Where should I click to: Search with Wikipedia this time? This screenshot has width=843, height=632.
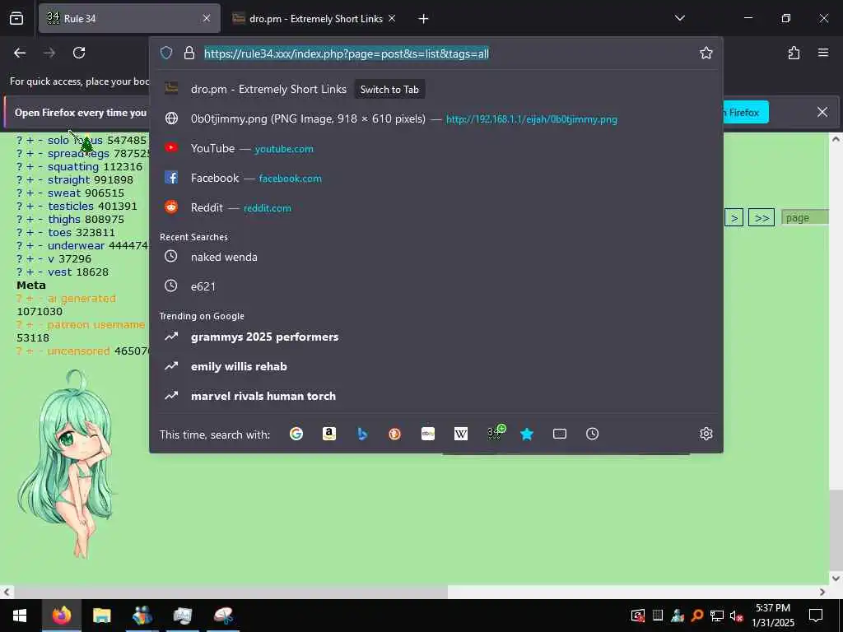pos(461,434)
